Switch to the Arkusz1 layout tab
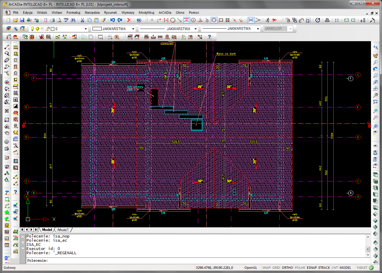382x273 pixels. (63, 230)
